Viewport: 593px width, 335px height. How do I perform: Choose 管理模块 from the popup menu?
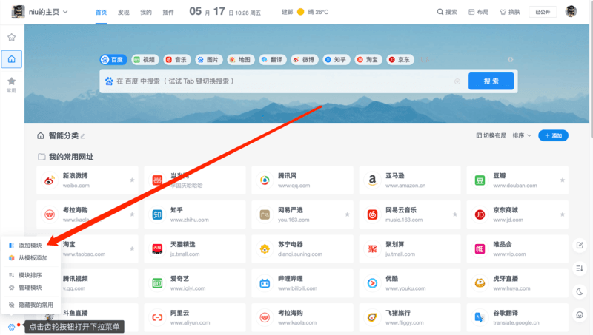click(30, 288)
